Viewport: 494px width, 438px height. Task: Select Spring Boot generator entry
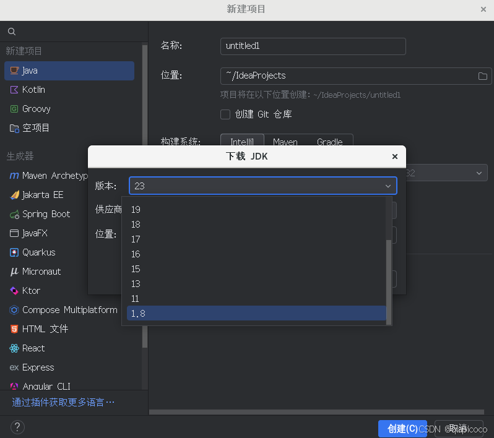[x=47, y=214]
